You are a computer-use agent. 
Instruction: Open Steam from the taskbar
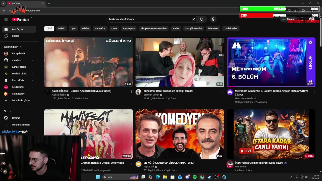209,177
